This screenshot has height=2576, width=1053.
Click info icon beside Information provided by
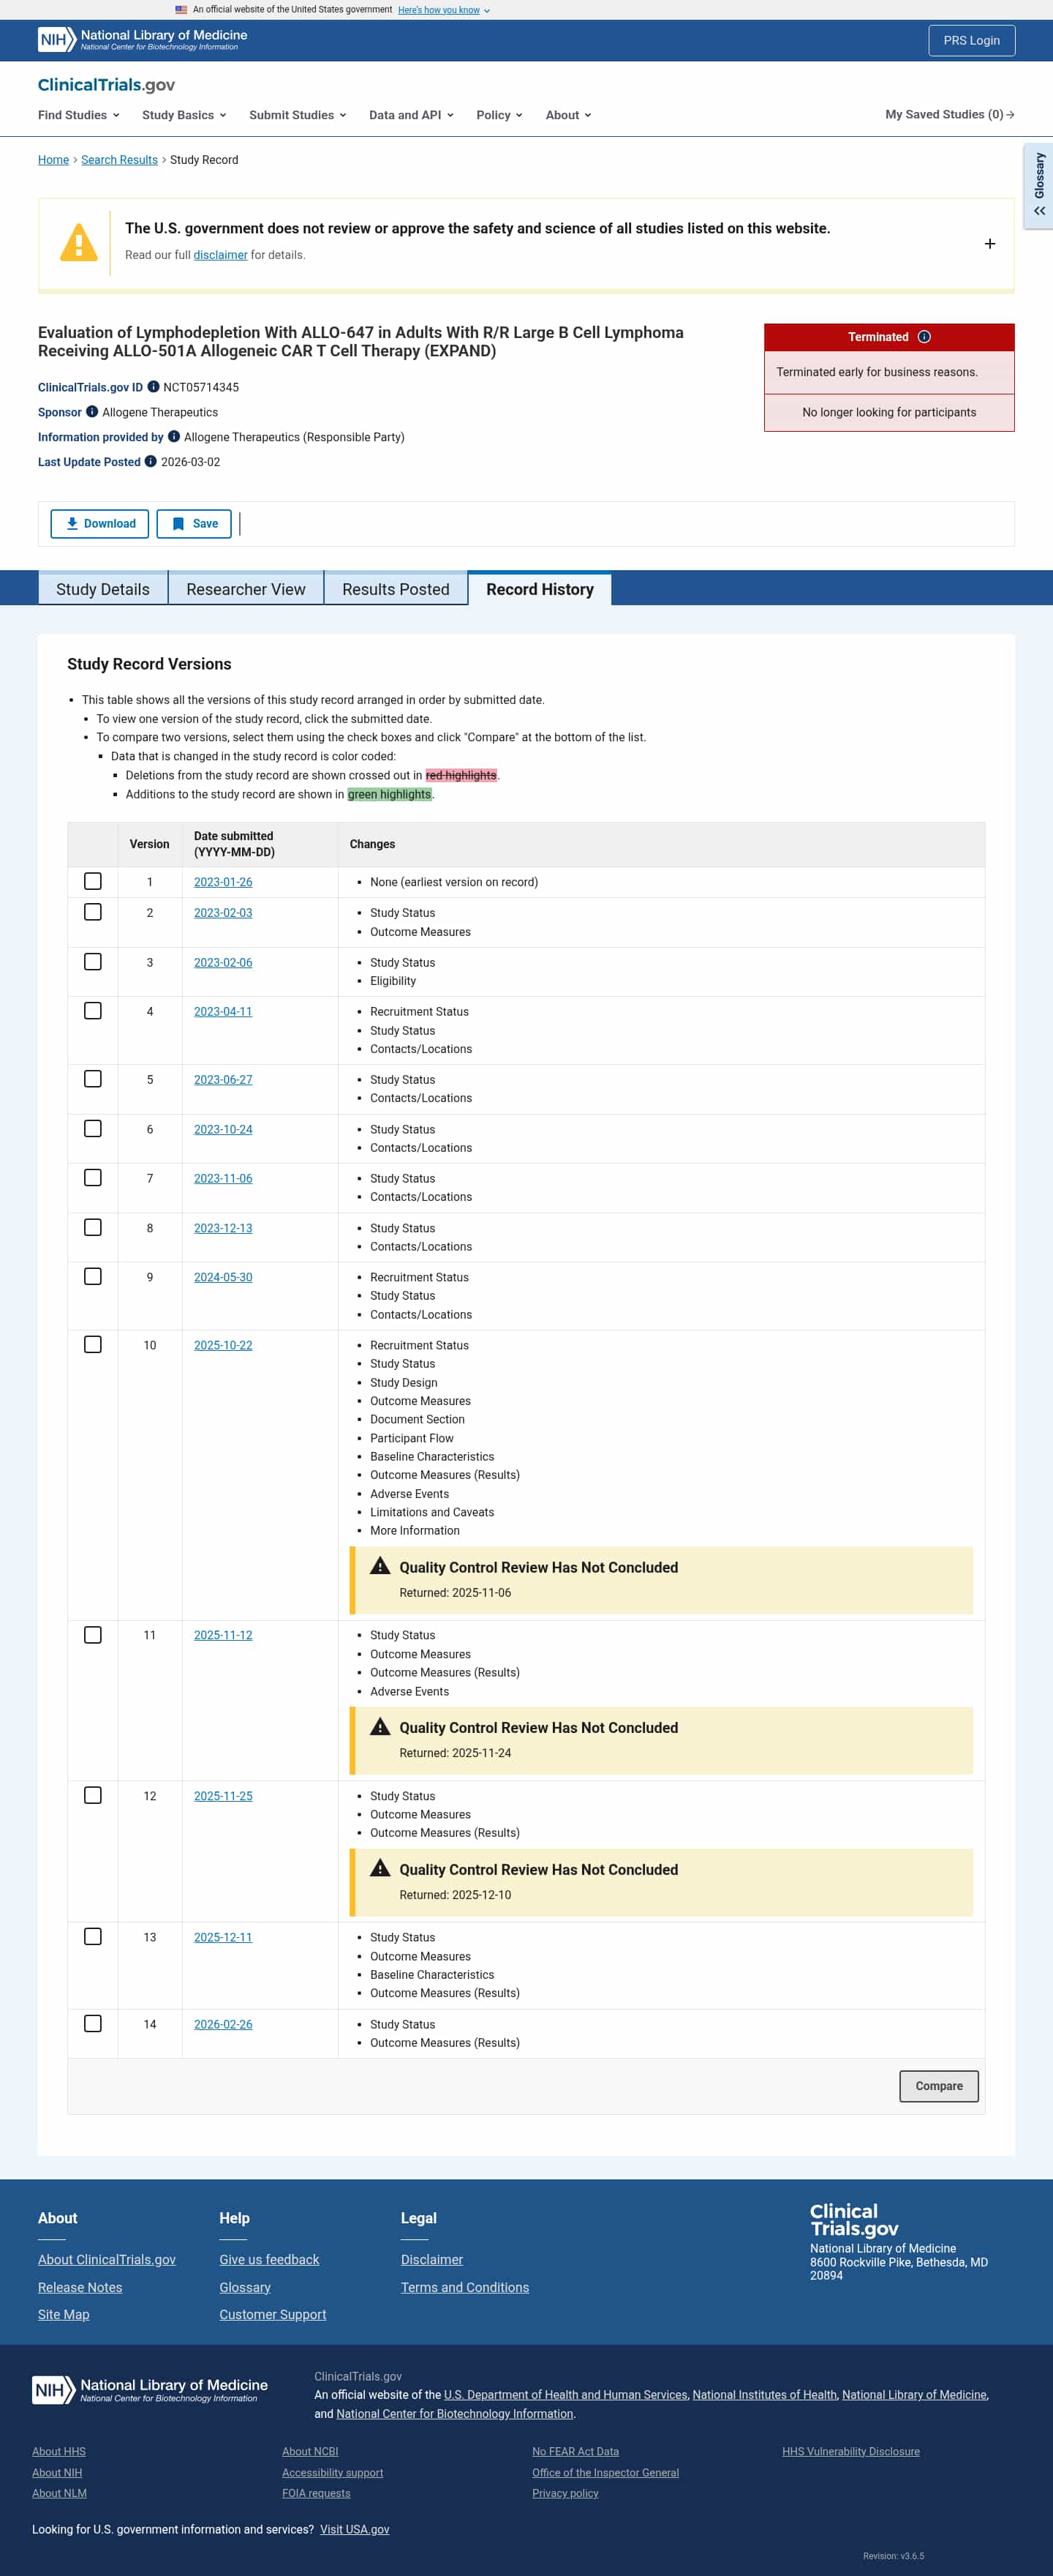pyautogui.click(x=174, y=437)
